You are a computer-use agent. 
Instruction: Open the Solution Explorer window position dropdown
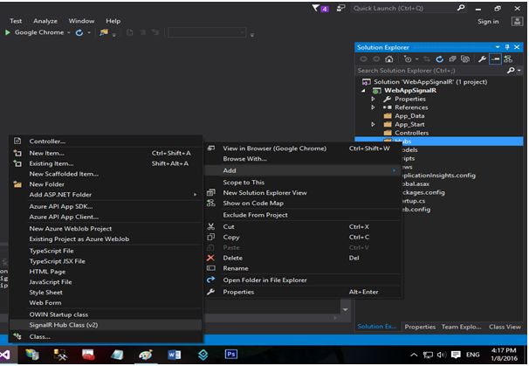pyautogui.click(x=498, y=47)
